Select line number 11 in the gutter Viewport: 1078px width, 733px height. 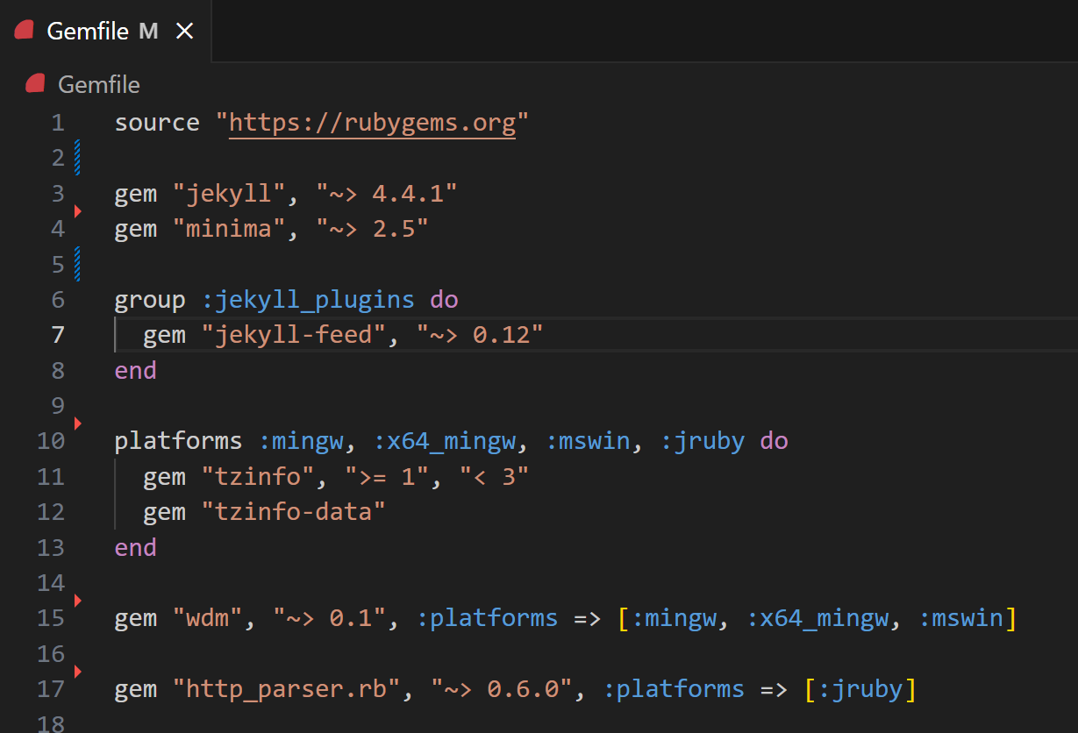(x=51, y=477)
